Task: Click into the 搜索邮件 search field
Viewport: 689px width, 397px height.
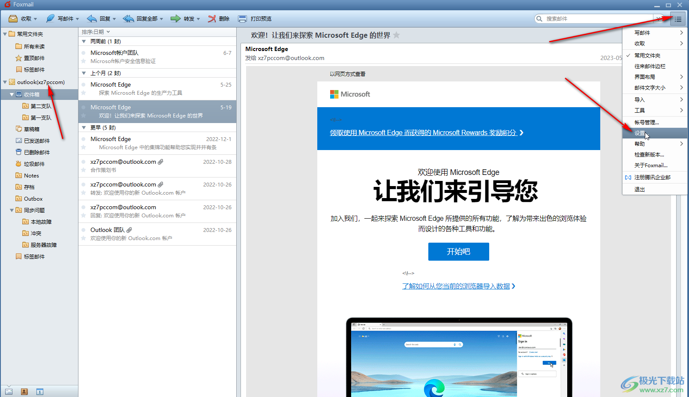Action: [596, 19]
